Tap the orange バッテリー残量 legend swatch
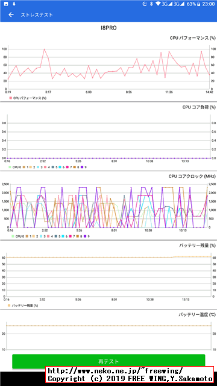 pos(10,305)
